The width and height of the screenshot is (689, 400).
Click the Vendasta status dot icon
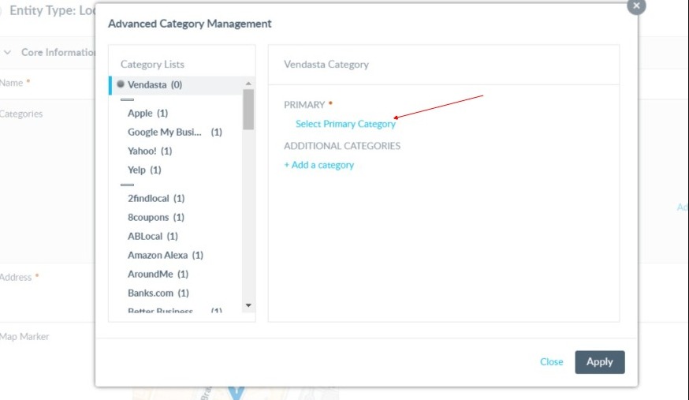coord(121,84)
